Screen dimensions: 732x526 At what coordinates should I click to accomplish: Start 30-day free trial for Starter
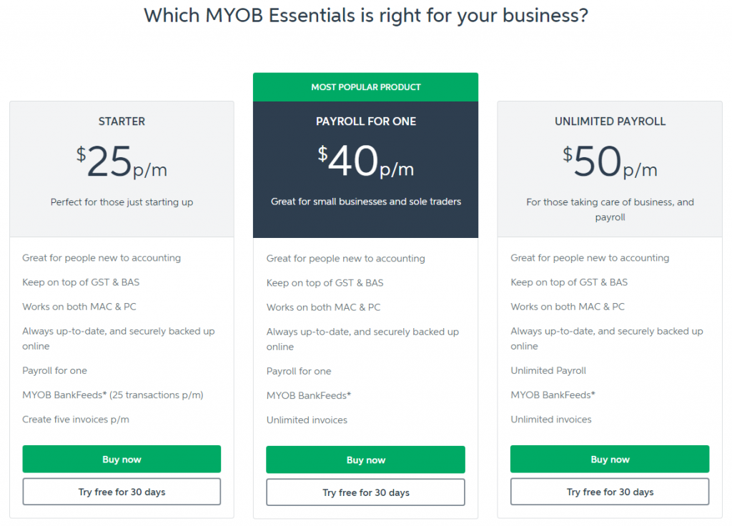click(122, 492)
